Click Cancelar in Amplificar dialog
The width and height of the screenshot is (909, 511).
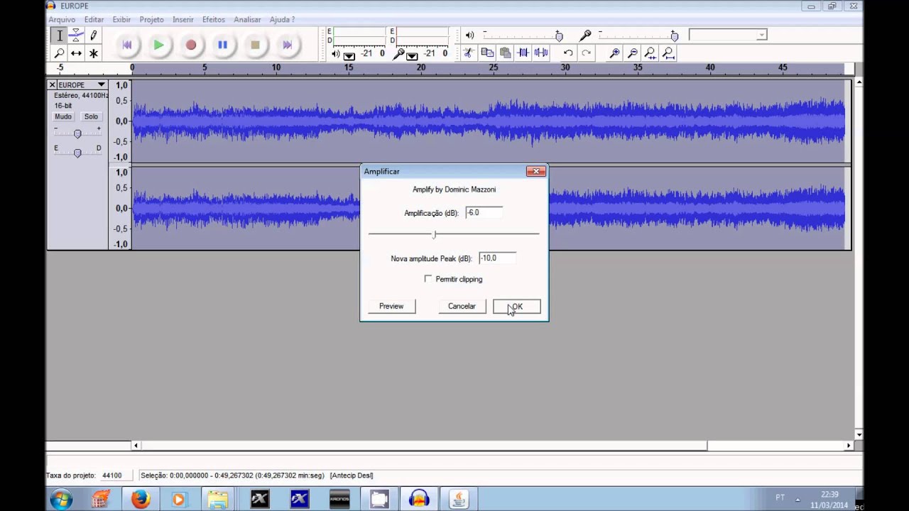pos(462,306)
